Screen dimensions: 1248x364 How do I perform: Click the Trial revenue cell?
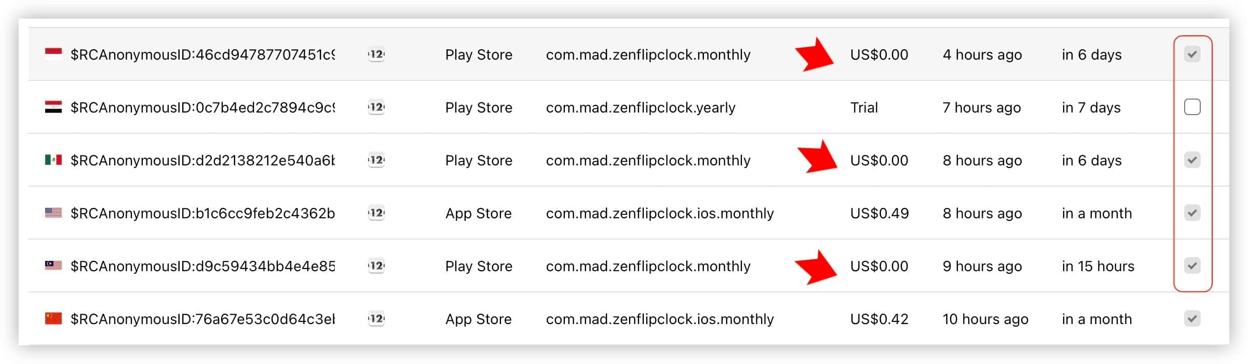[864, 107]
